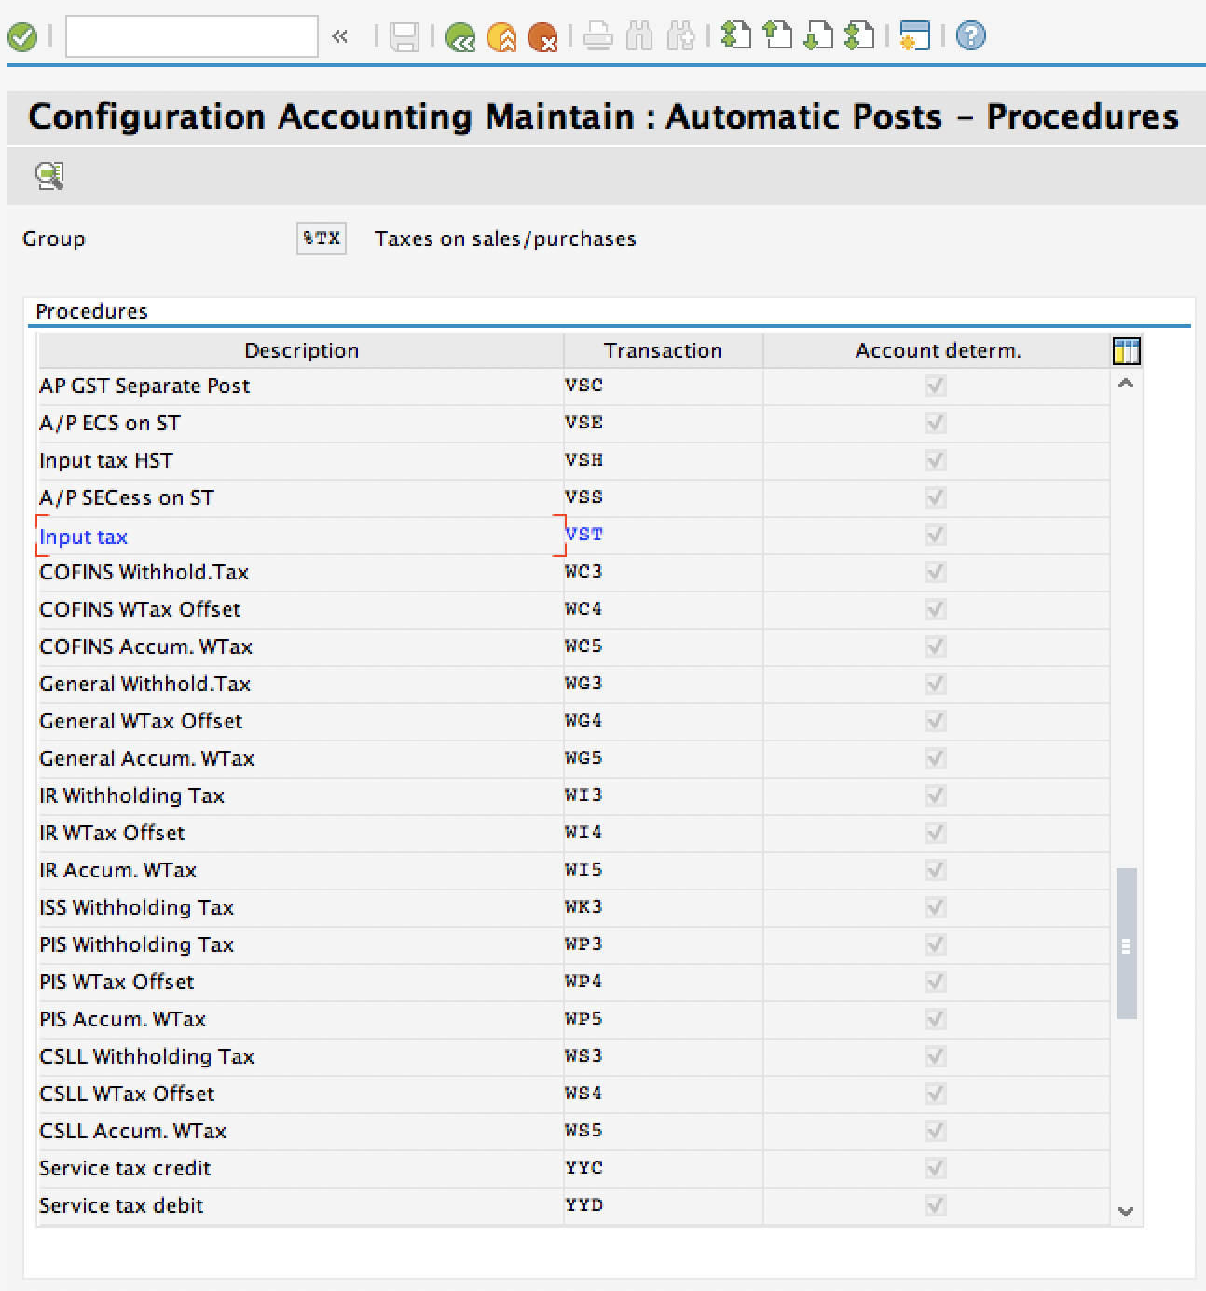This screenshot has width=1206, height=1291.
Task: Click the green Back icon
Action: [460, 37]
